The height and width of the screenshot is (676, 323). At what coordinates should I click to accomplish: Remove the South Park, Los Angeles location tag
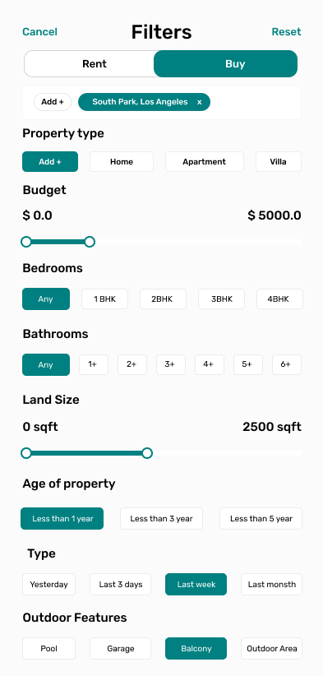coord(200,102)
